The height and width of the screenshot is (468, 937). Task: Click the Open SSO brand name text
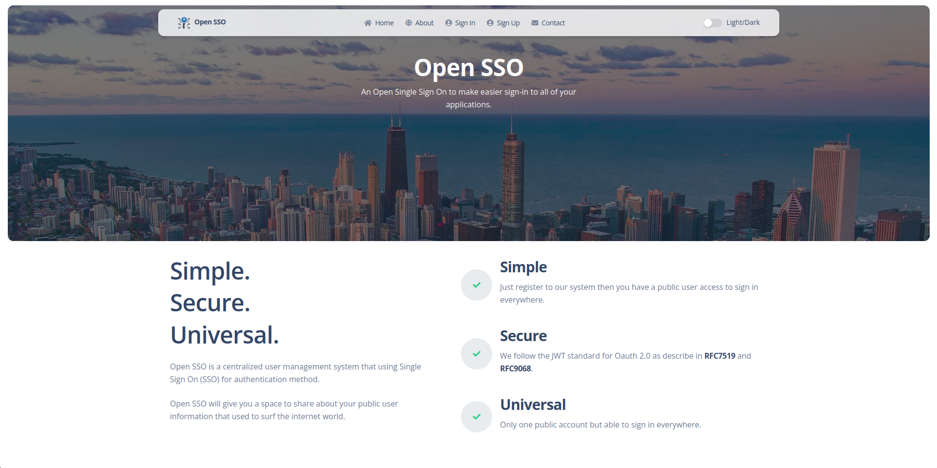210,22
